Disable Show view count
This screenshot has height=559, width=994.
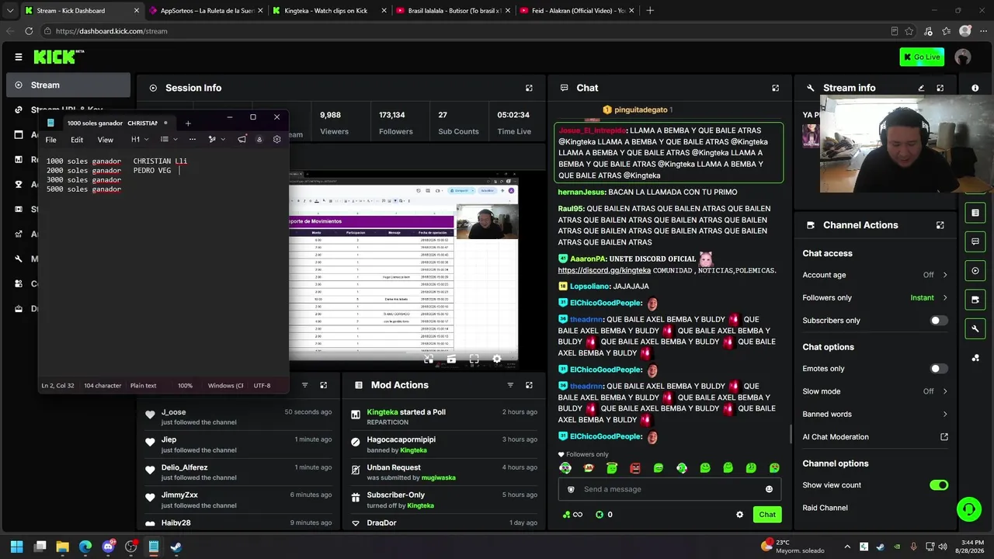pos(939,485)
